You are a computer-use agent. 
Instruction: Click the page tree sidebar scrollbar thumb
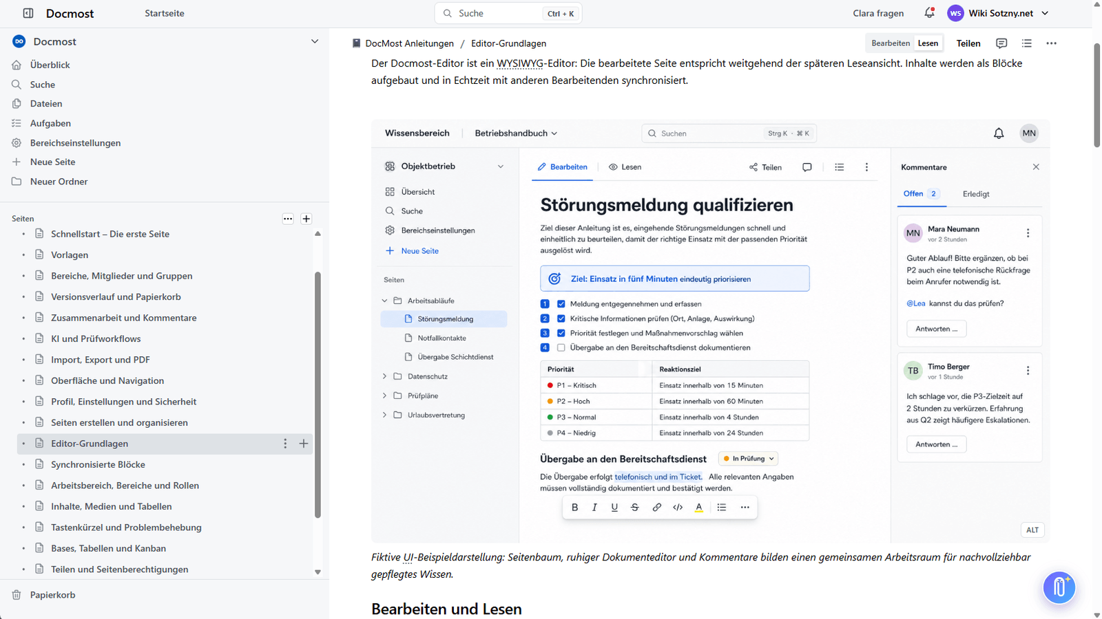318,395
